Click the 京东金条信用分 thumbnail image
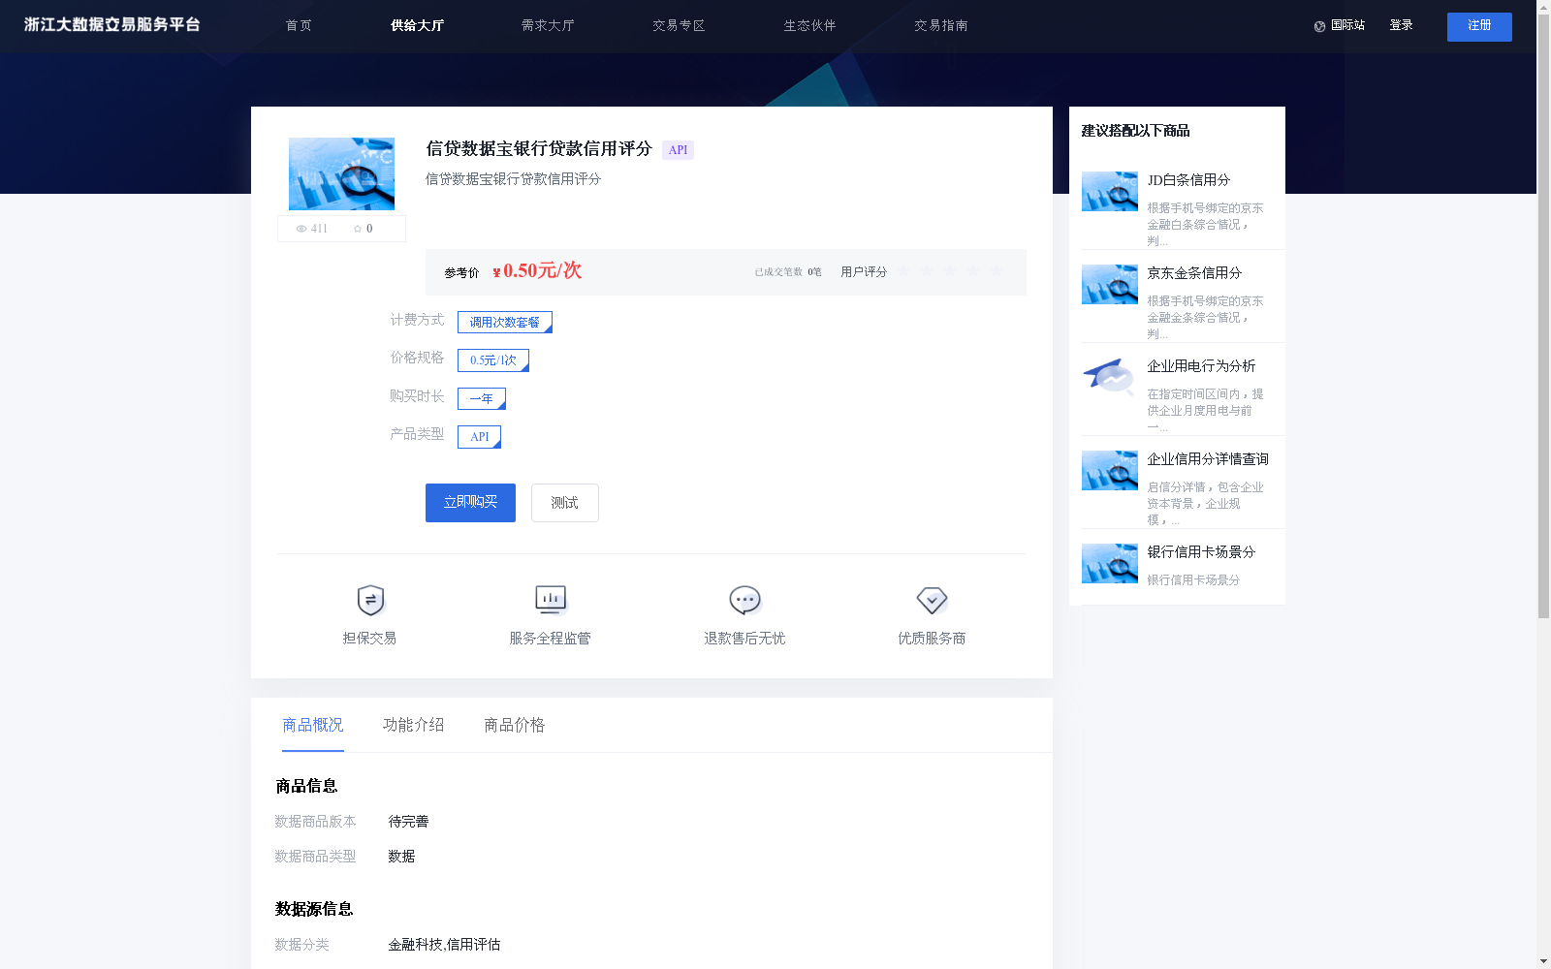 click(1110, 284)
